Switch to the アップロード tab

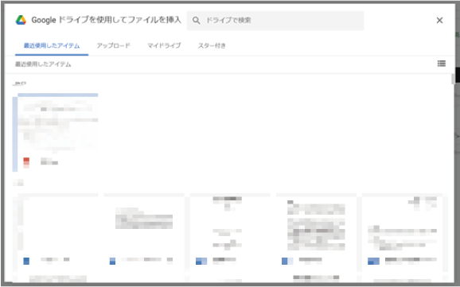point(113,46)
